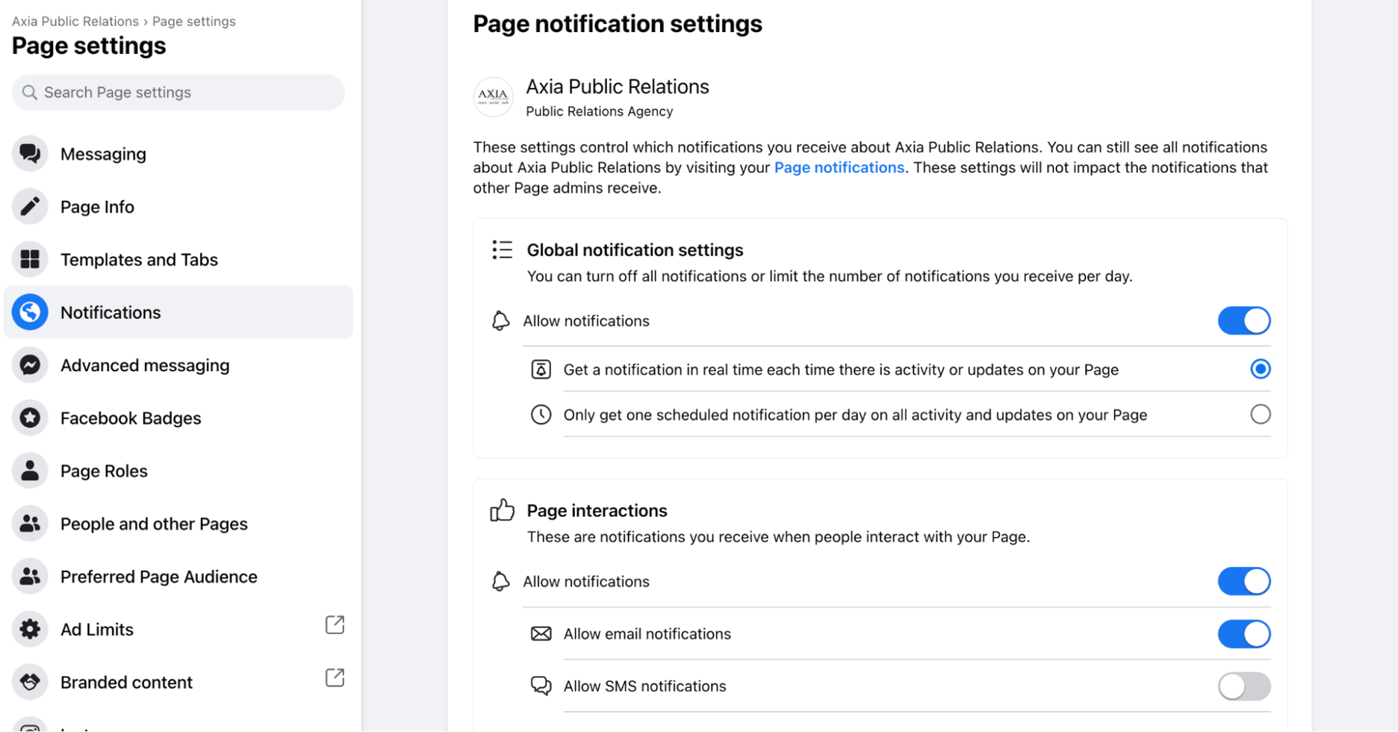This screenshot has height=732, width=1398.
Task: Turn off Allow email notifications
Action: point(1243,633)
